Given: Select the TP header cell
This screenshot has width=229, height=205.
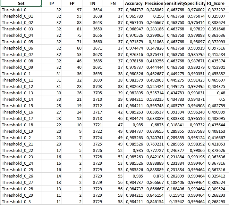Looking at the screenshot, I should (51, 4).
